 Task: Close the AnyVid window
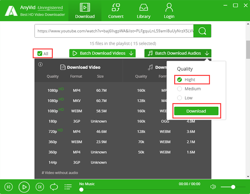[x=246, y=5]
